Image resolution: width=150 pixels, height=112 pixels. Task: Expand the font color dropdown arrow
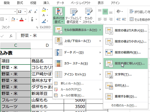click(26, 19)
